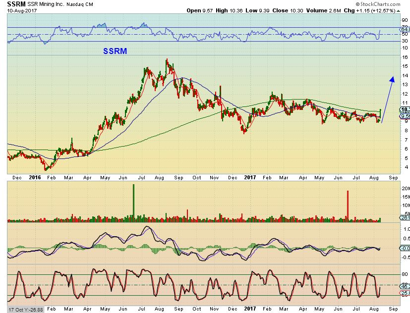This screenshot has width=410, height=313.
Task: Click the Nasdaq CM exchange label
Action: click(x=80, y=4)
